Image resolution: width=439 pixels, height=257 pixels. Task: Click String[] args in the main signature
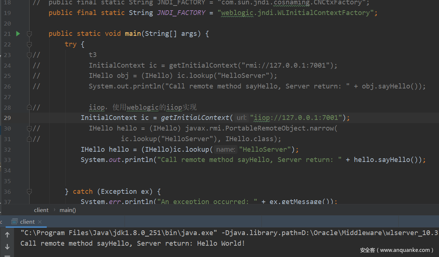tap(171, 34)
